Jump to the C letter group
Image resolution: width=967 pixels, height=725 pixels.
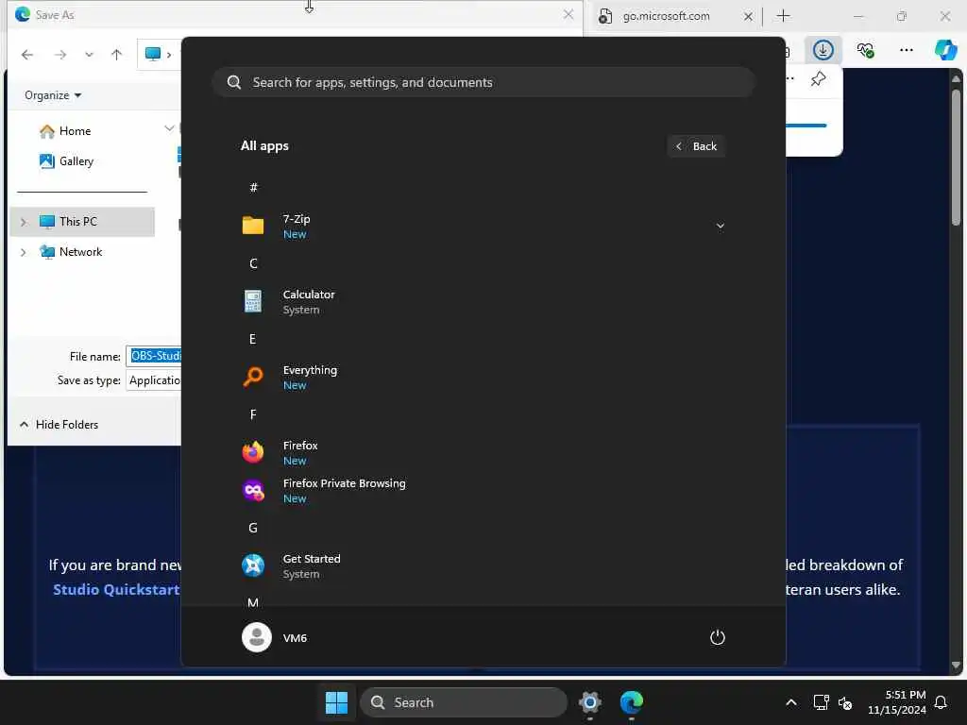pyautogui.click(x=253, y=264)
